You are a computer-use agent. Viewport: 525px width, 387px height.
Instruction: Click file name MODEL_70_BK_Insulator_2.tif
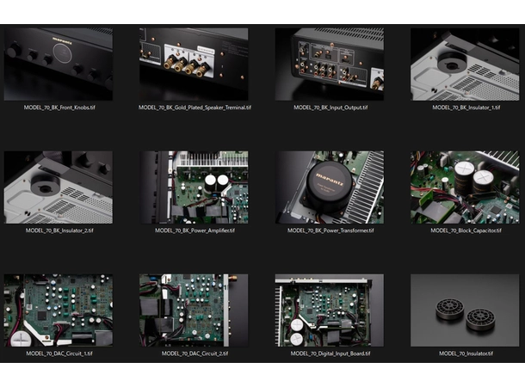(x=59, y=230)
